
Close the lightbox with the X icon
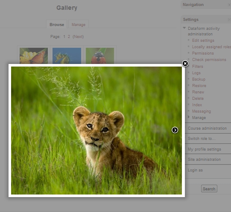[185, 64]
